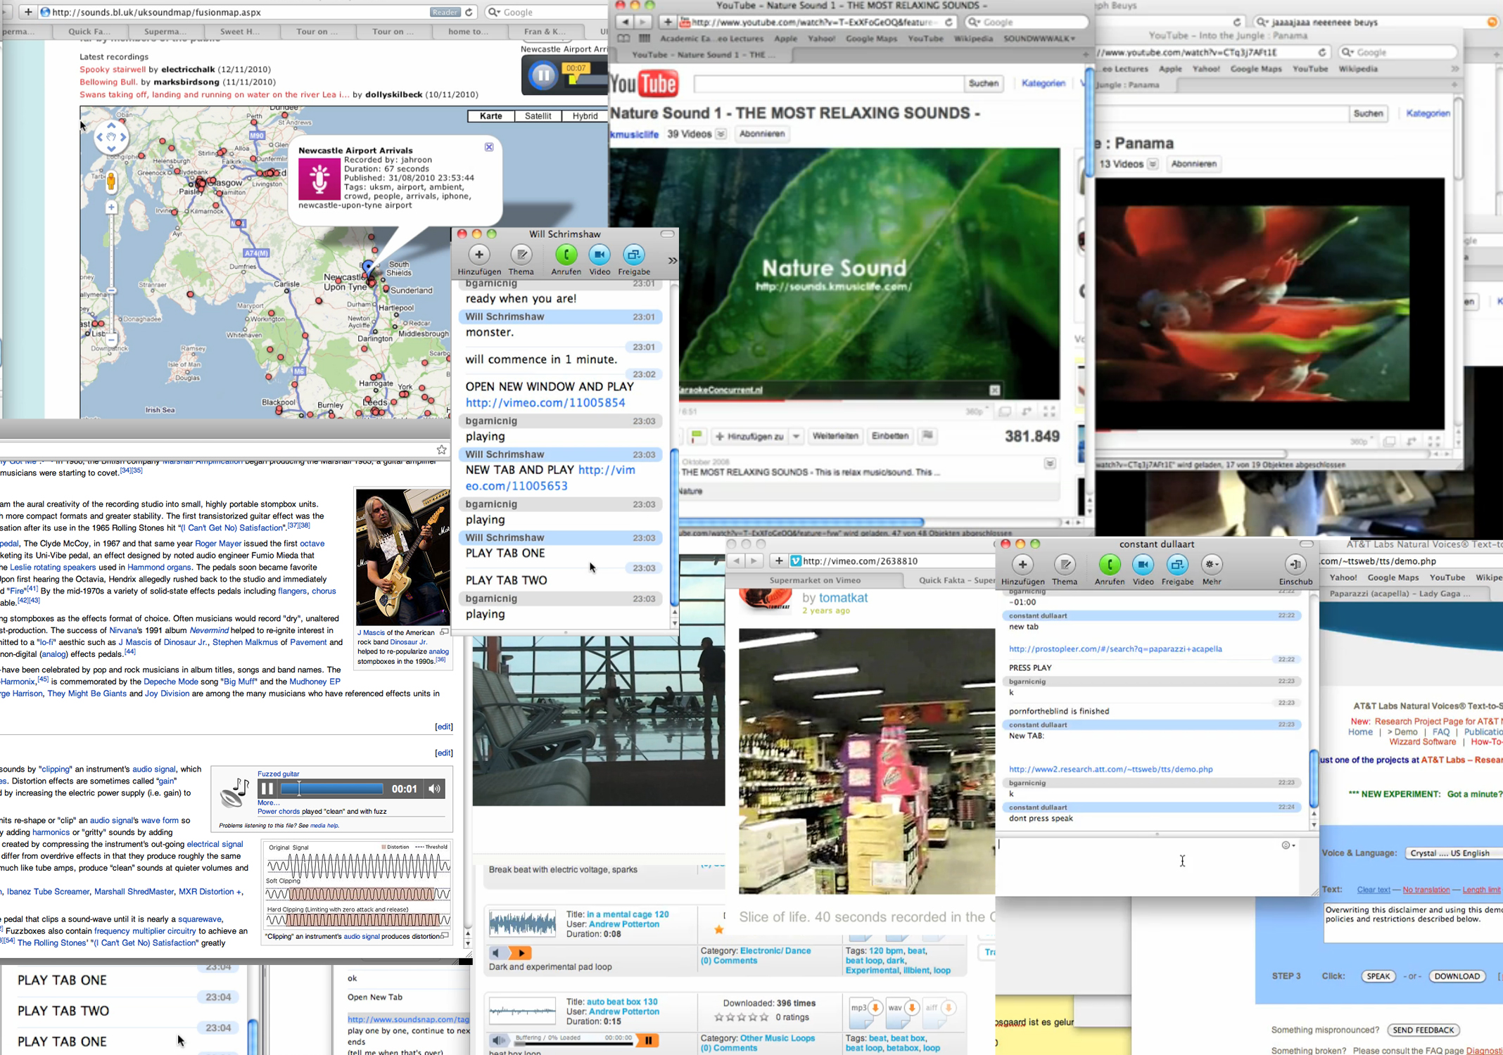This screenshot has width=1503, height=1055.
Task: Open the emoticon picker in constant dullaart chat
Action: (1288, 845)
